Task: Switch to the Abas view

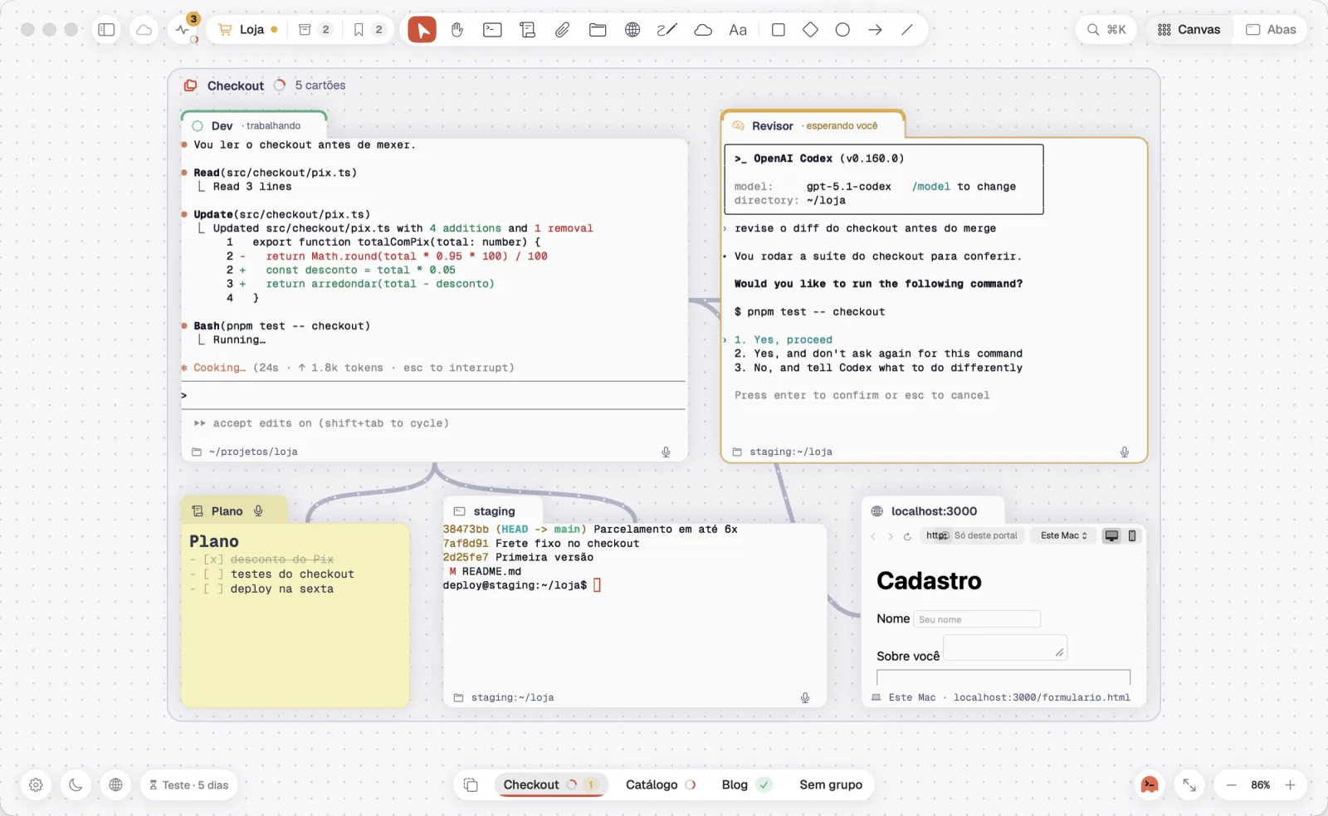Action: point(1271,30)
